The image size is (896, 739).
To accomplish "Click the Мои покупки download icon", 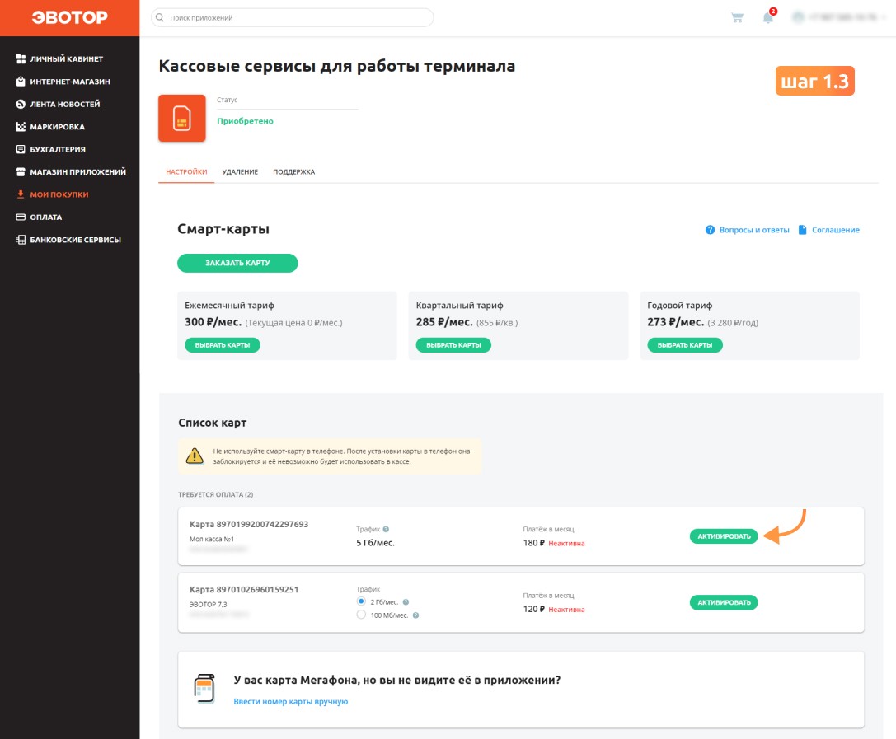I will [x=21, y=194].
